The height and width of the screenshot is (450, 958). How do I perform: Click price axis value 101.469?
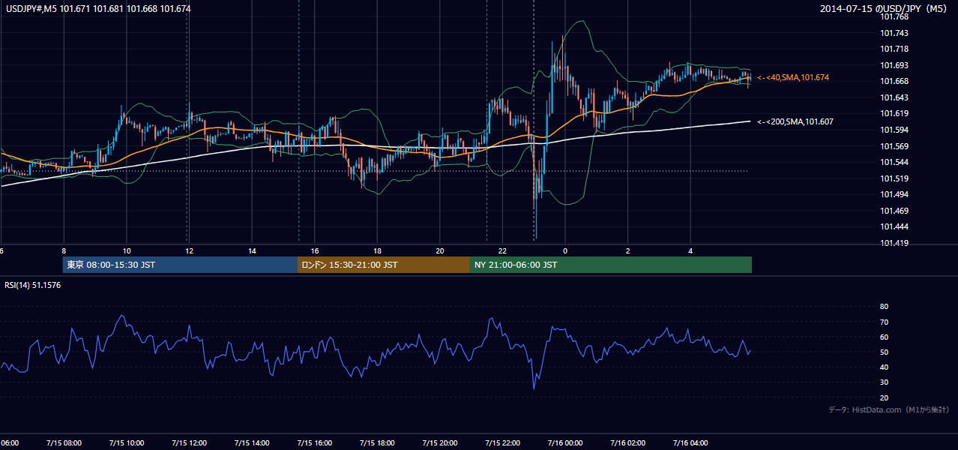coord(894,211)
